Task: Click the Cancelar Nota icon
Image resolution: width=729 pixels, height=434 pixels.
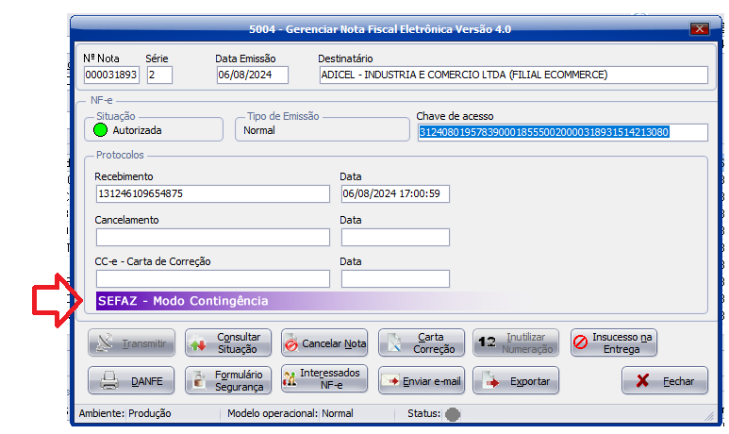Action: [x=290, y=343]
